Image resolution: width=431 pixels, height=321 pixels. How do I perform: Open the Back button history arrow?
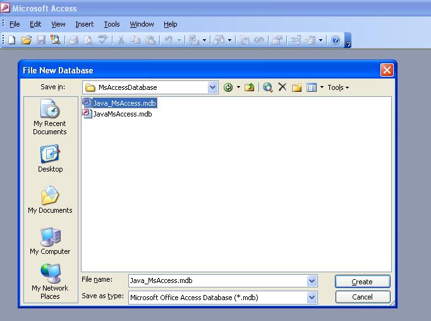click(x=238, y=87)
